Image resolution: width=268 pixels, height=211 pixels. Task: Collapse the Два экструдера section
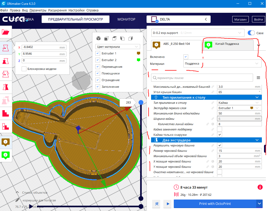click(206, 140)
